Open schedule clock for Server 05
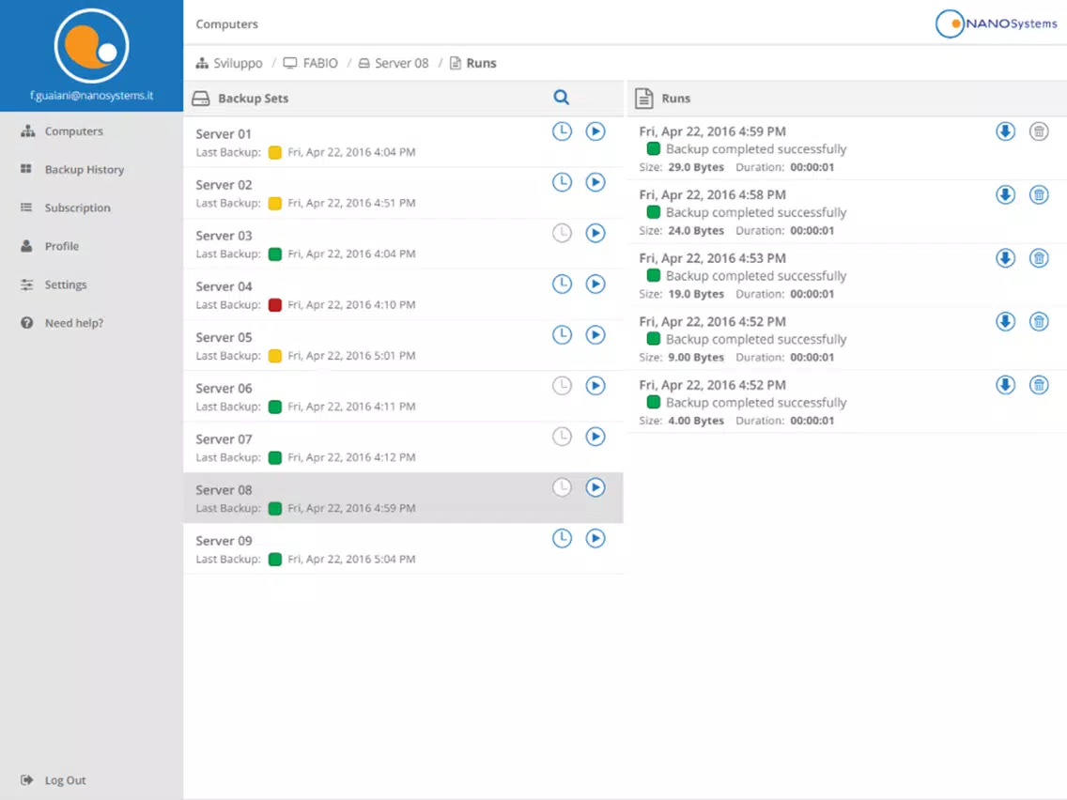The height and width of the screenshot is (800, 1067). 562,334
